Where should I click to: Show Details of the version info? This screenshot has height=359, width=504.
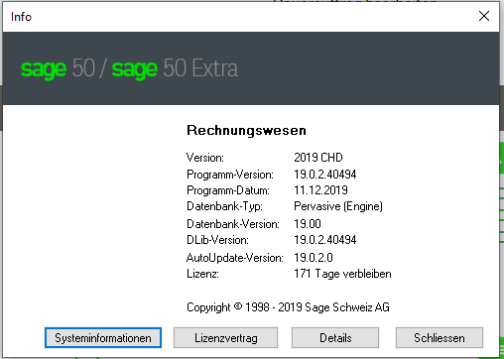click(335, 338)
